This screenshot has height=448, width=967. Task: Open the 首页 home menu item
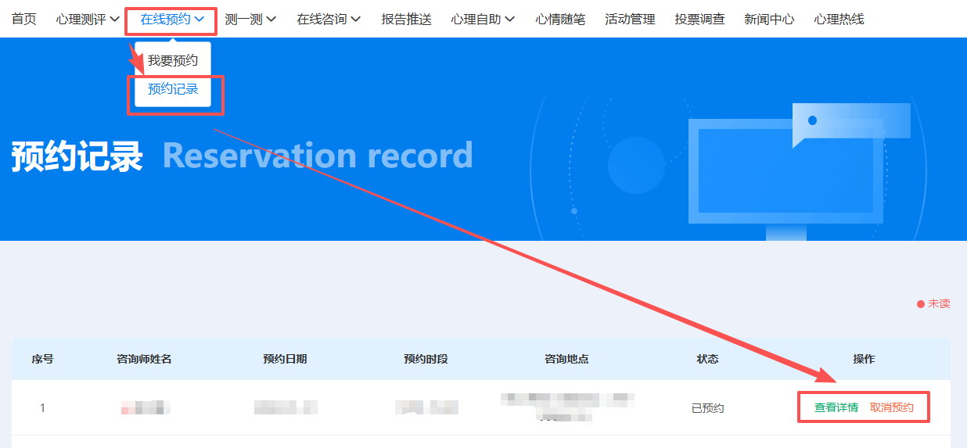(23, 19)
